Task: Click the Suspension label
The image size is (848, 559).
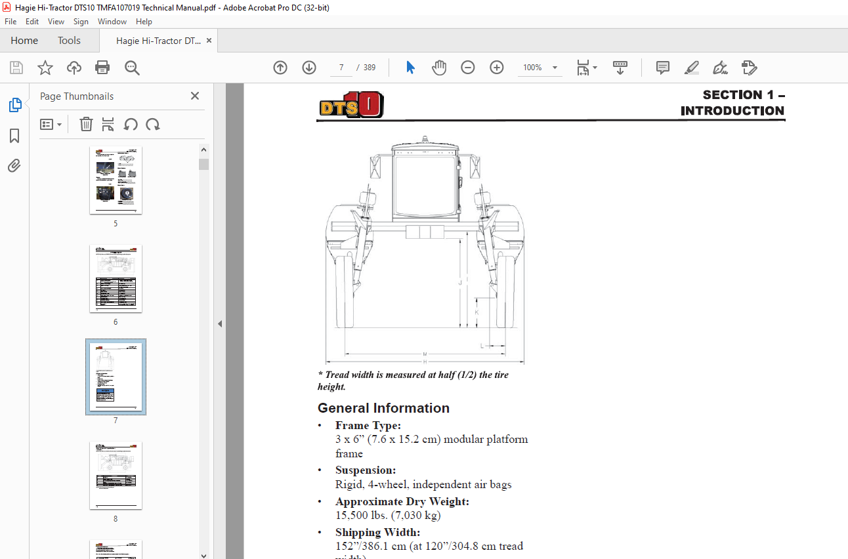Action: (x=366, y=470)
